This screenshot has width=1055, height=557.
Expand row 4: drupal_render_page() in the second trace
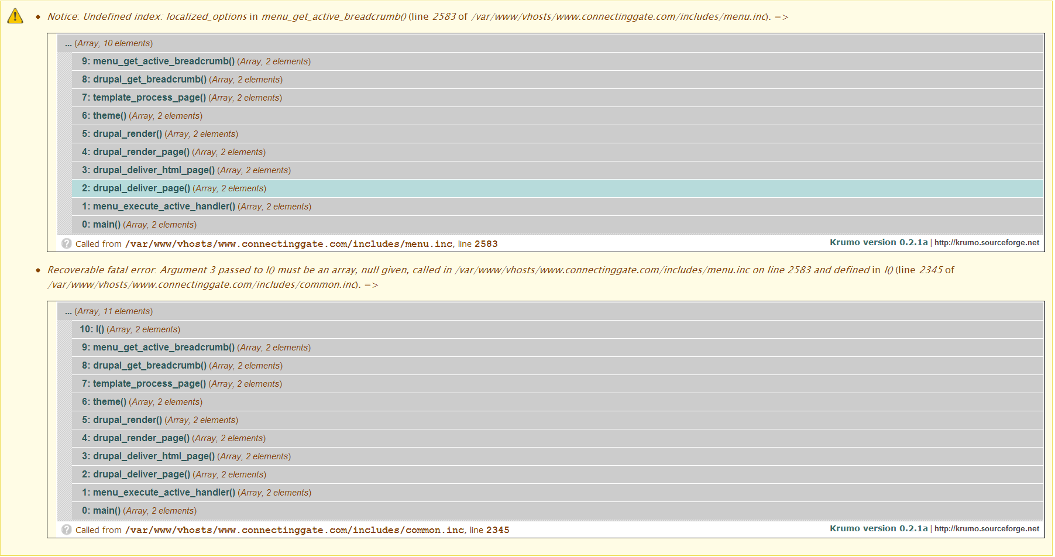(558, 438)
